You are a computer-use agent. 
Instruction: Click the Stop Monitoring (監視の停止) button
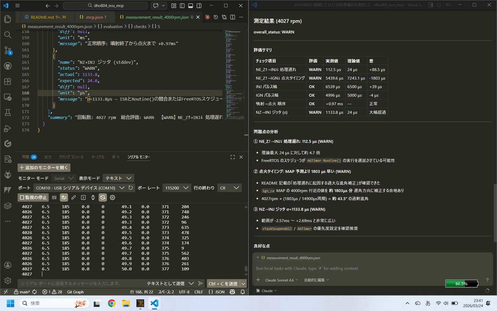(34, 198)
